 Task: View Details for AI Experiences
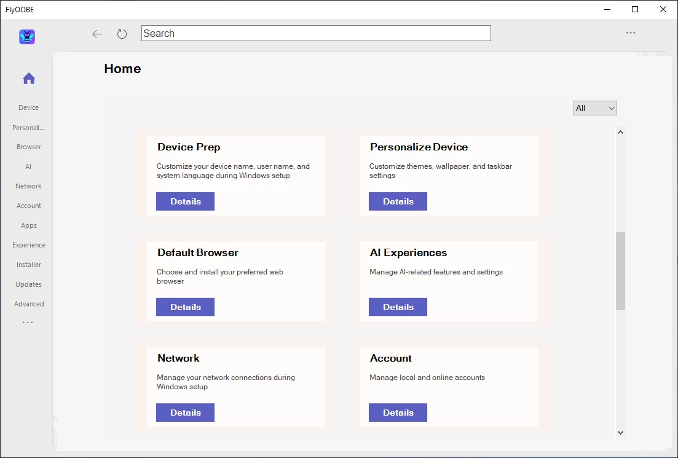coord(398,307)
